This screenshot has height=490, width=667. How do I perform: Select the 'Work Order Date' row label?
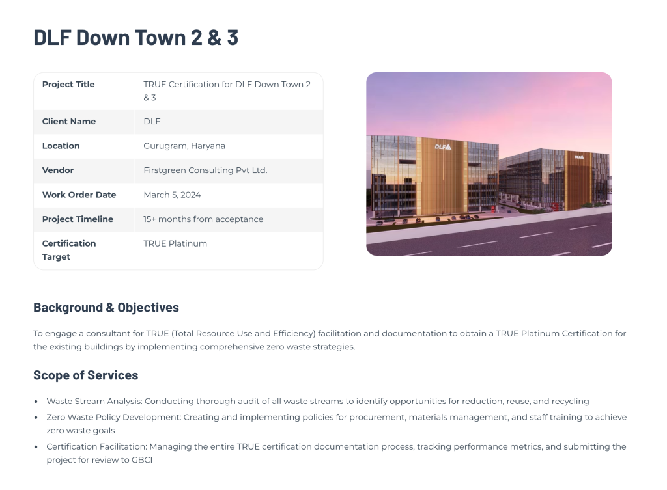[x=79, y=195]
